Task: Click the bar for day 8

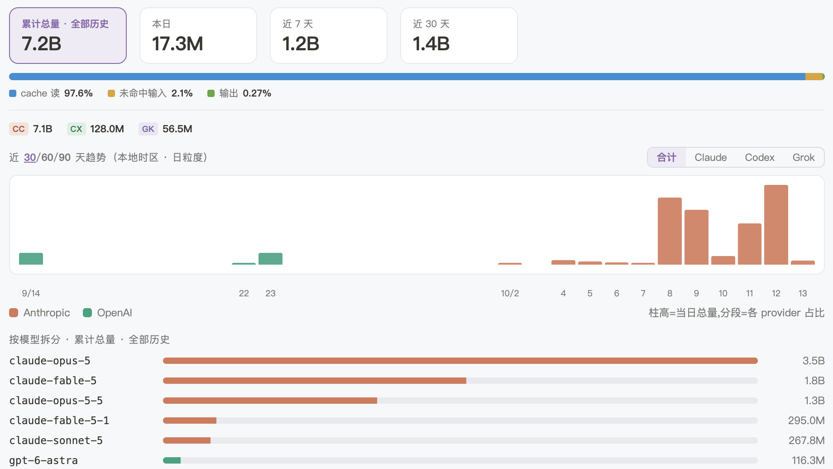Action: [x=670, y=231]
